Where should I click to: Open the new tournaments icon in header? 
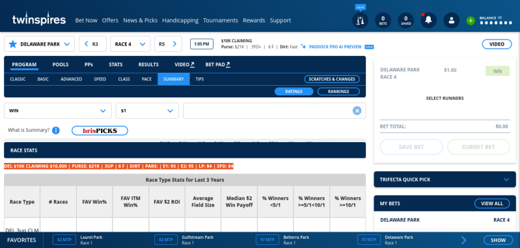pos(360,20)
